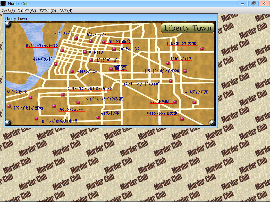Go to the ビッグバーガー marker
Screen dimensions: 270x202
pyautogui.click(x=91, y=60)
